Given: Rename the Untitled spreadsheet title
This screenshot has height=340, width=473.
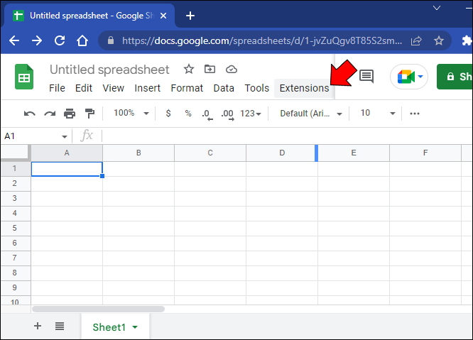Looking at the screenshot, I should 109,70.
